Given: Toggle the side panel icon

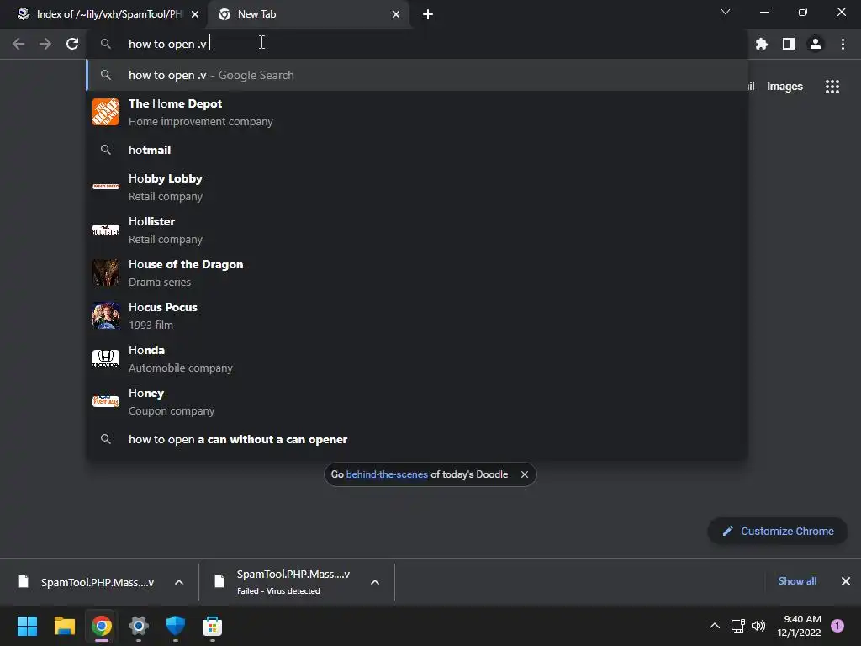Looking at the screenshot, I should pos(789,44).
